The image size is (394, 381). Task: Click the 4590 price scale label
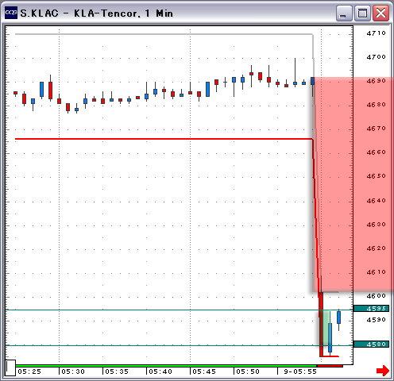click(376, 320)
